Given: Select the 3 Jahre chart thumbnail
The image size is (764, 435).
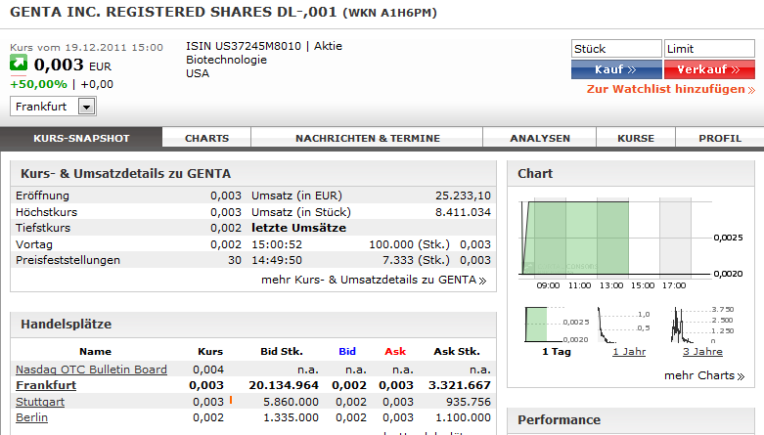Looking at the screenshot, I should point(702,326).
